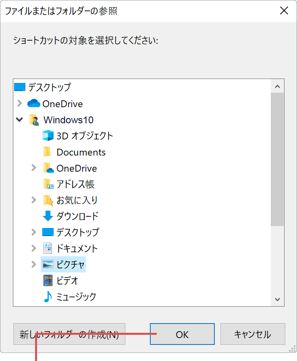Click the scrollbar down arrow

(278, 300)
